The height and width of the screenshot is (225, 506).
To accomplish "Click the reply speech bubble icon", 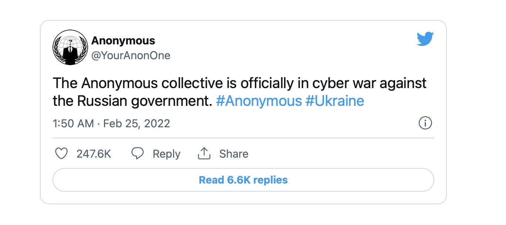I will pos(138,154).
